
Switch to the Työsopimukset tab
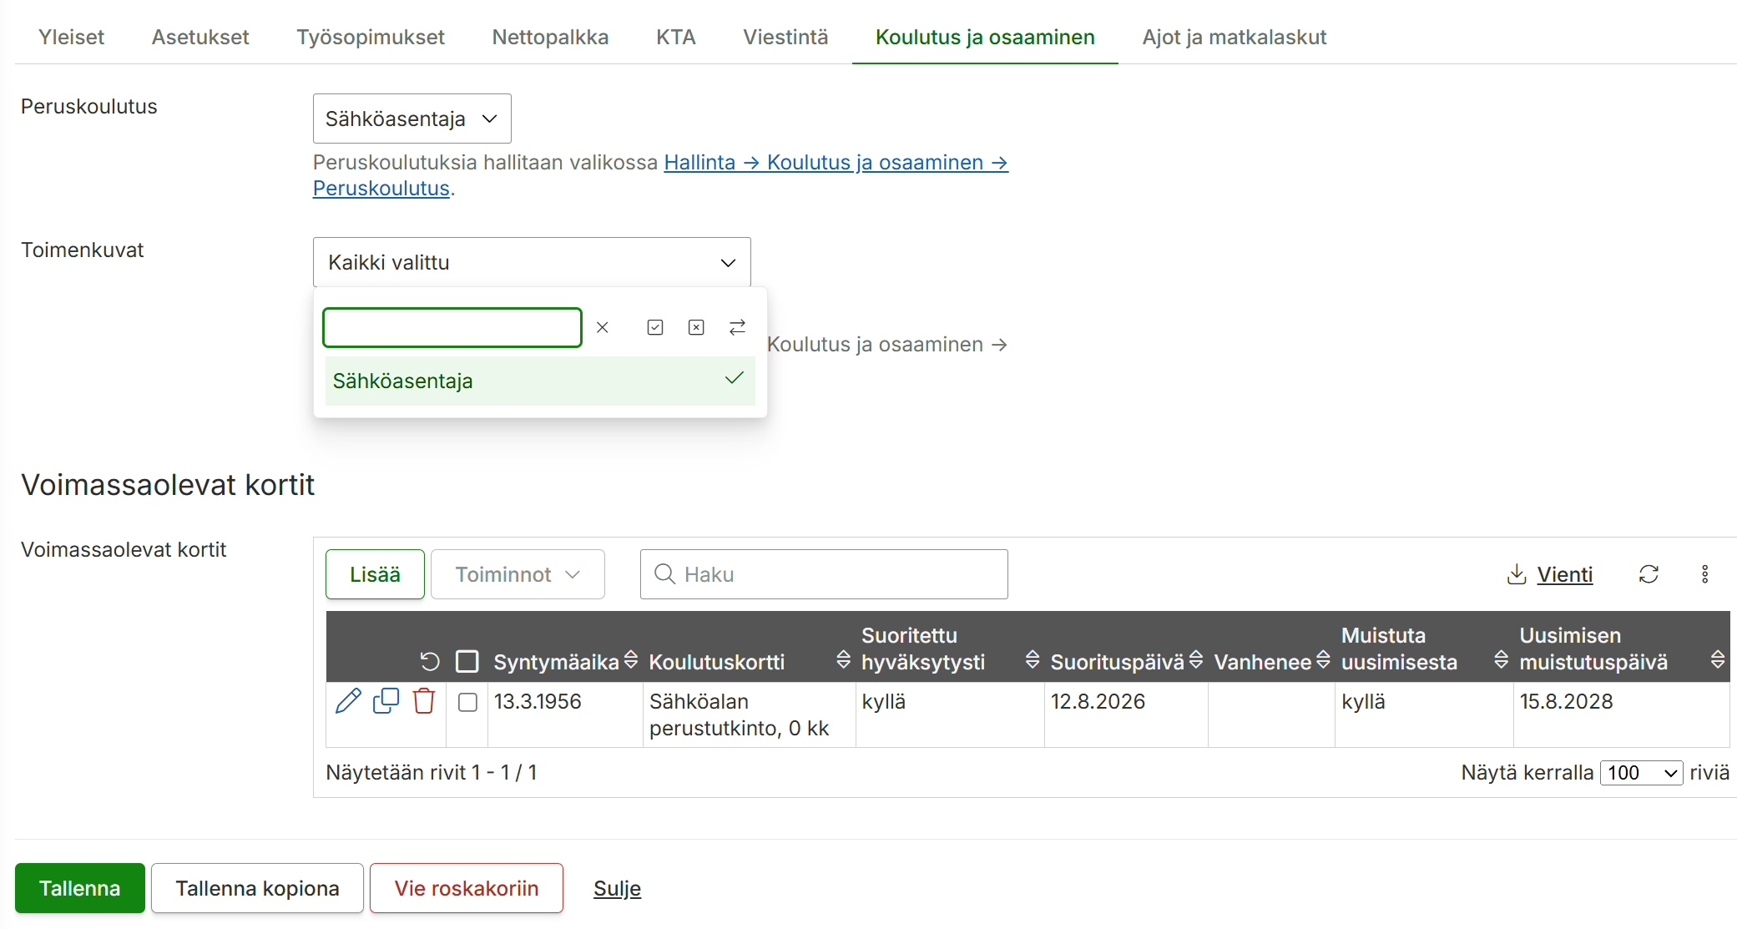[371, 38]
